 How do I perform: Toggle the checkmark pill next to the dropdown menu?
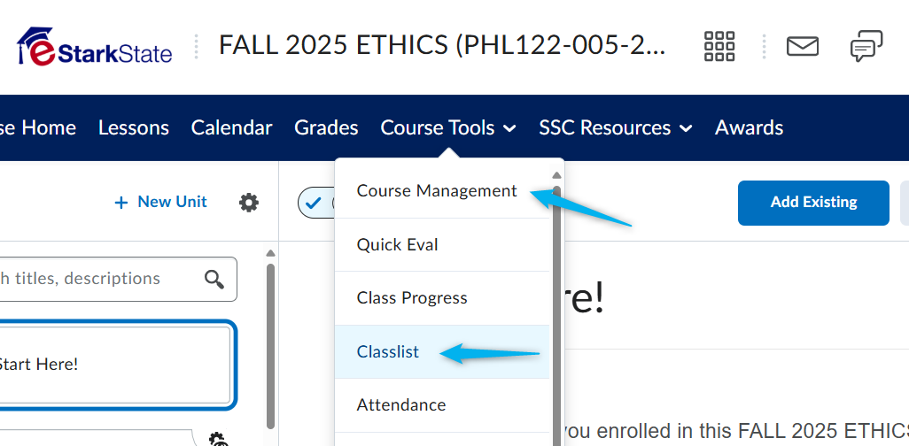316,203
